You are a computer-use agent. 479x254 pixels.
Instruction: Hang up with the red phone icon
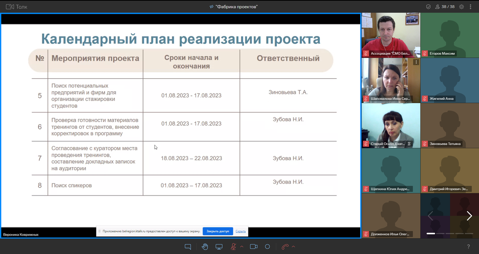click(x=285, y=247)
